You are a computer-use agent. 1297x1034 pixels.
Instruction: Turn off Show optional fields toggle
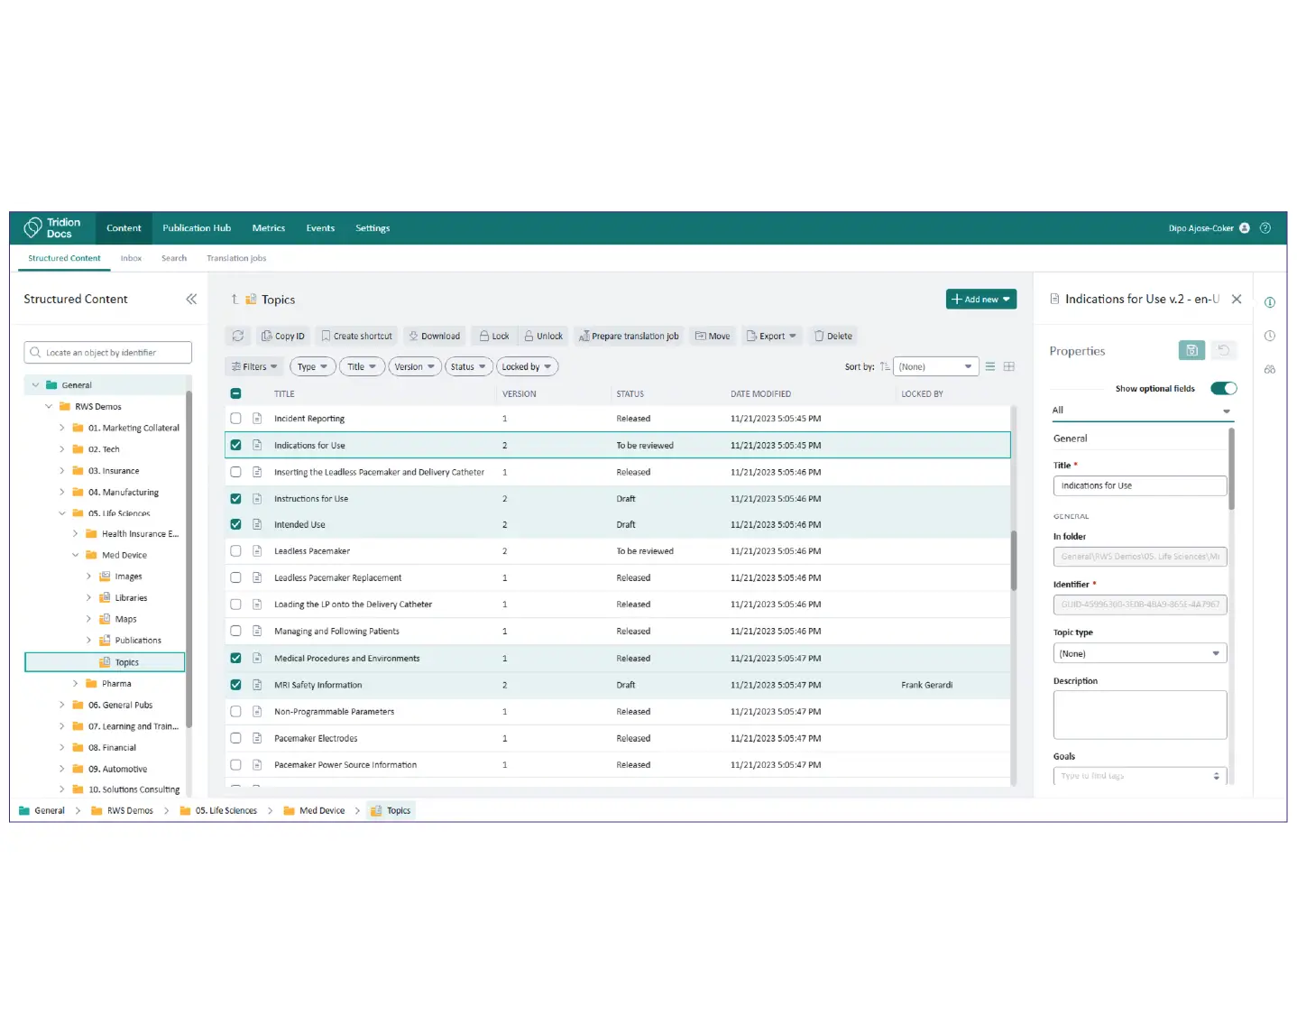[x=1223, y=389]
